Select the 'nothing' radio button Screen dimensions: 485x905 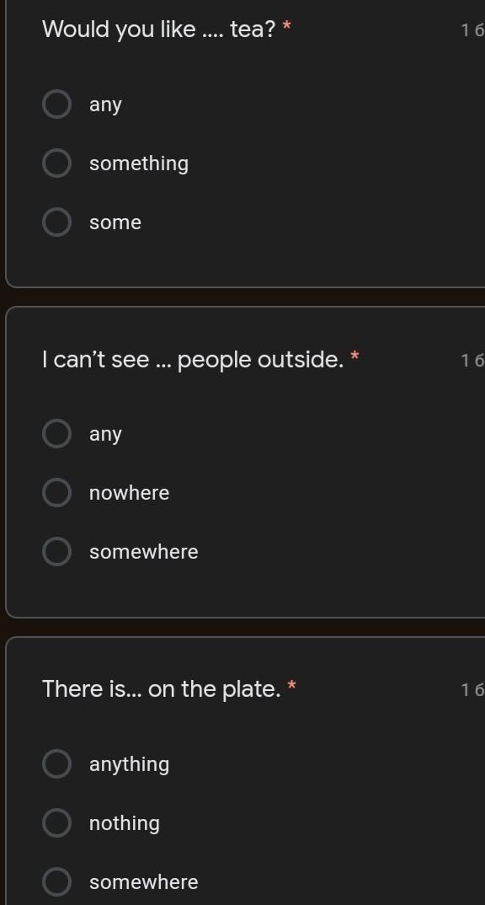point(57,823)
